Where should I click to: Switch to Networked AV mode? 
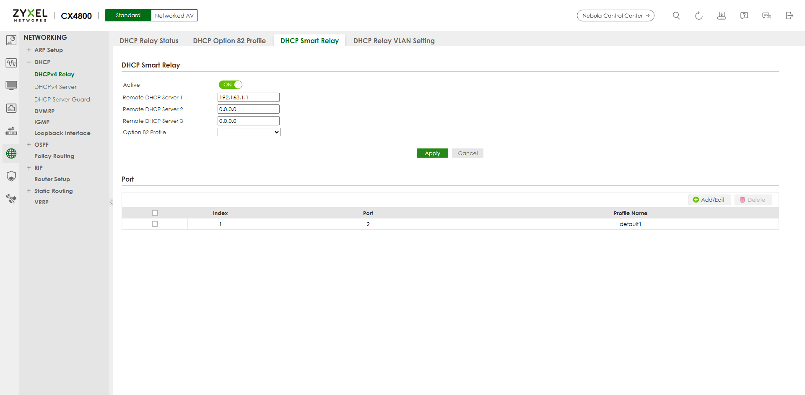[174, 16]
